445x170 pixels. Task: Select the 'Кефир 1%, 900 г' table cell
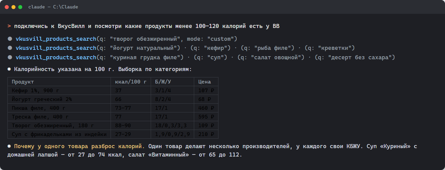pos(59,91)
